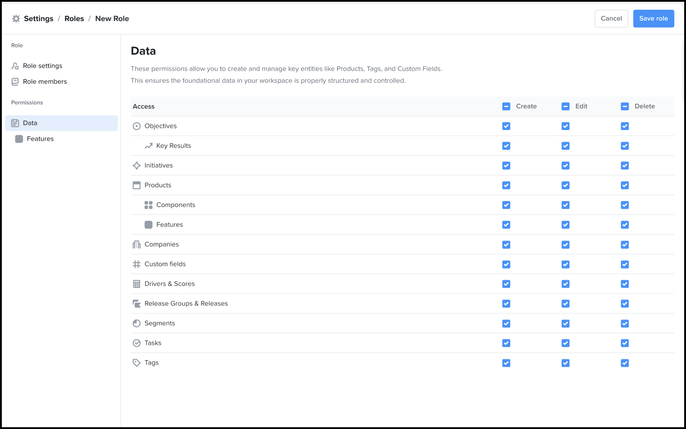Click the Key Results row label
This screenshot has width=686, height=429.
(x=173, y=146)
